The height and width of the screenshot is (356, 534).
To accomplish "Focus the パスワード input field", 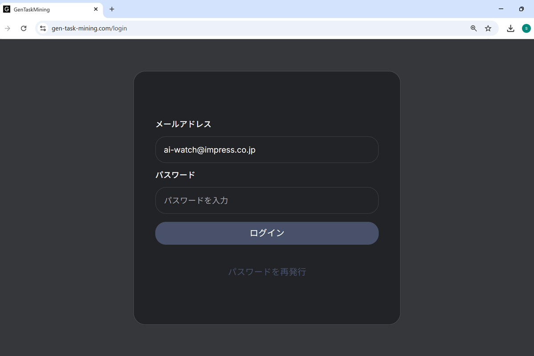I will 267,200.
